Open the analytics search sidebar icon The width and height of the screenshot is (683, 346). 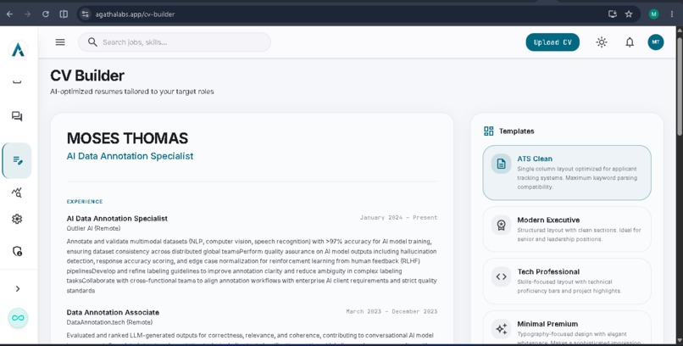tap(17, 193)
